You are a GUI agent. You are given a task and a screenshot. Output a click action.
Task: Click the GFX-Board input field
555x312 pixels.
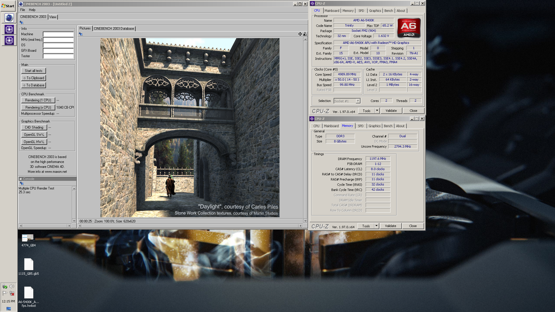pyautogui.click(x=58, y=51)
